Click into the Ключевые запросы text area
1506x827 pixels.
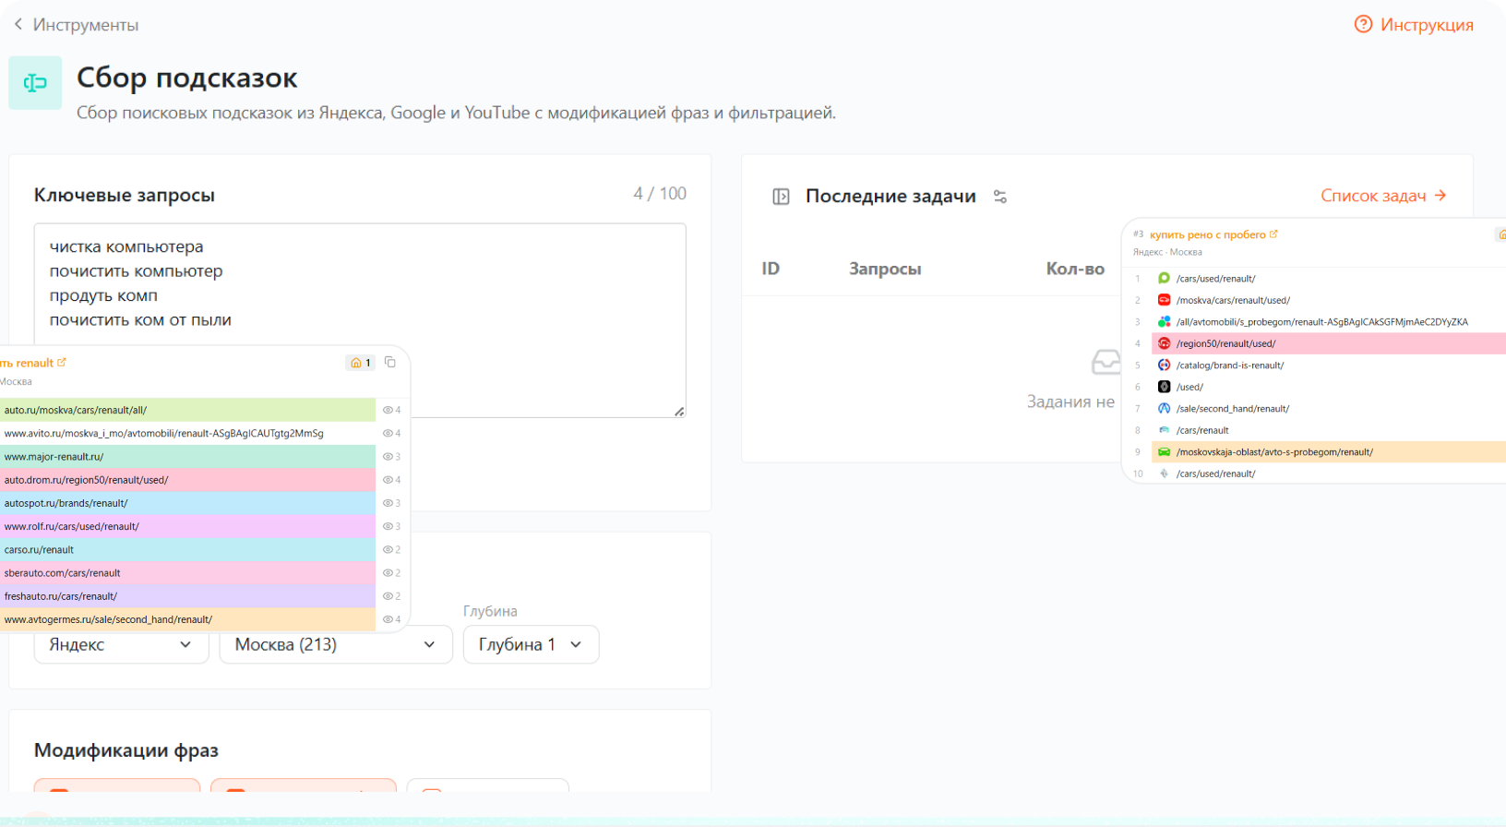coord(360,320)
